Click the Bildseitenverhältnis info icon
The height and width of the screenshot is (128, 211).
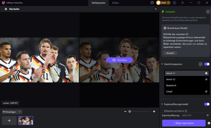[x=186, y=111]
